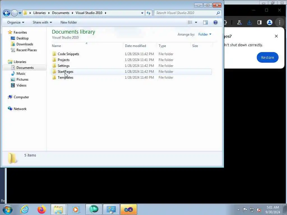Open the Arrange by Folder dropdown
This screenshot has height=215, width=287.
click(205, 34)
